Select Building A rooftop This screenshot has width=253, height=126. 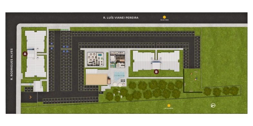tap(36, 54)
